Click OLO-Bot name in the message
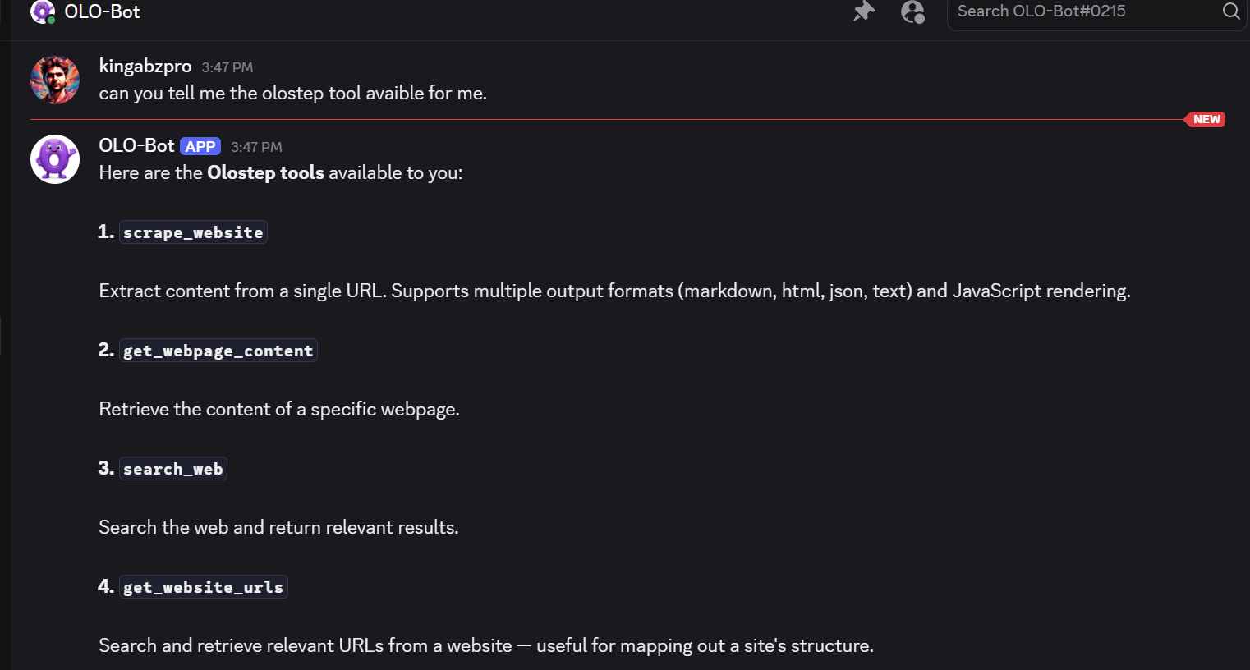This screenshot has height=670, width=1250. click(x=136, y=145)
